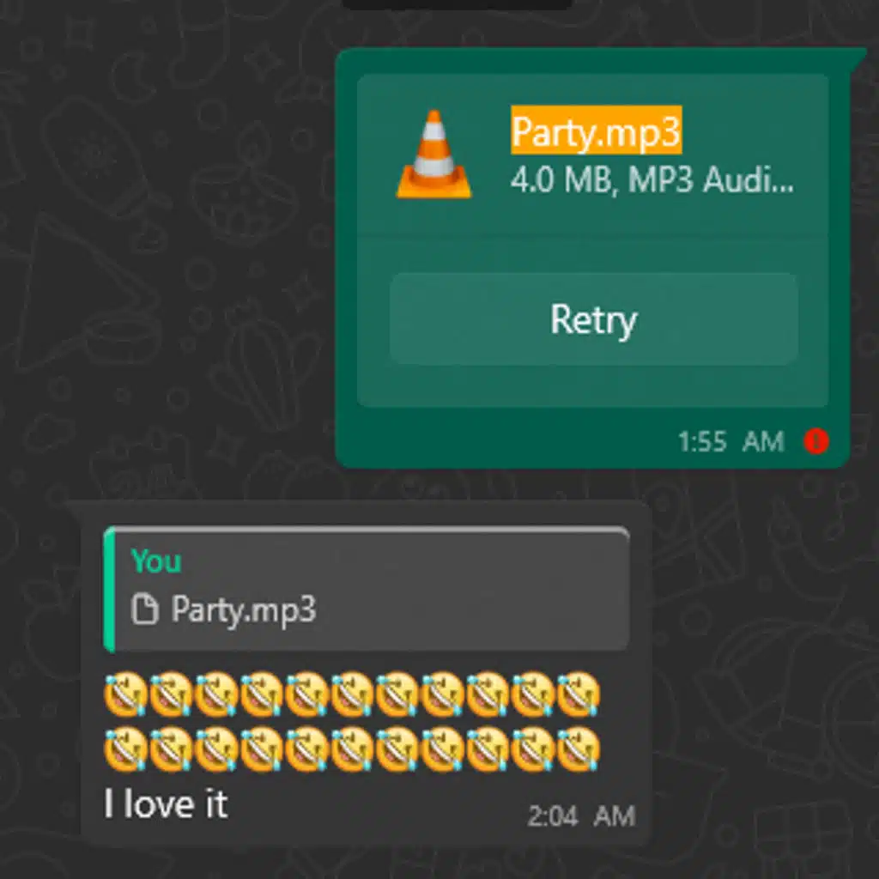Screen dimensions: 879x879
Task: Click the Retry button for Party.mp3
Action: [594, 319]
